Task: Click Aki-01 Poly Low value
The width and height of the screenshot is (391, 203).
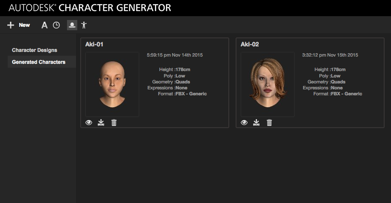Action: pyautogui.click(x=180, y=76)
